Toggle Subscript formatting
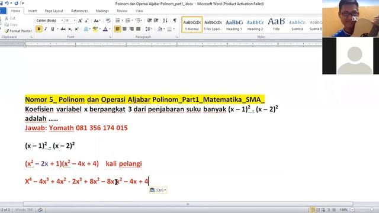 70,29
